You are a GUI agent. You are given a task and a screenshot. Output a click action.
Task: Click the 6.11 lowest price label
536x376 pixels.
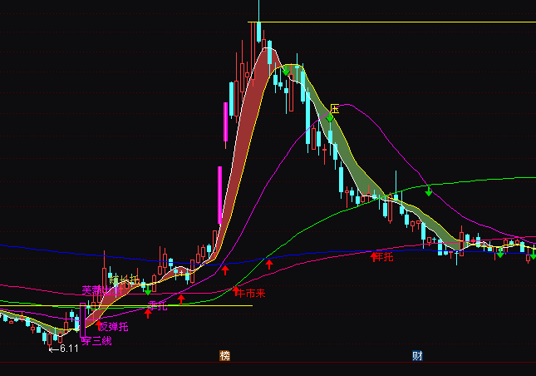coord(63,349)
